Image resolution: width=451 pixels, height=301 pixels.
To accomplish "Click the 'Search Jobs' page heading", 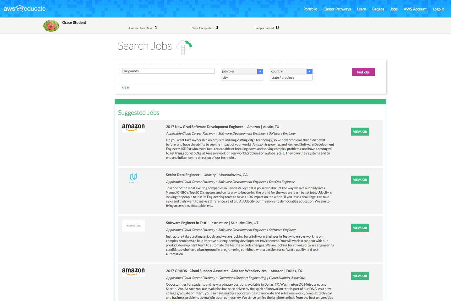I will coord(145,46).
